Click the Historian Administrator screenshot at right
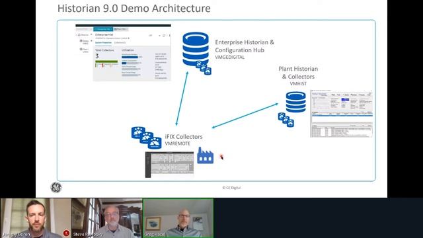Image resolution: width=423 pixels, height=238 pixels. coord(342,114)
